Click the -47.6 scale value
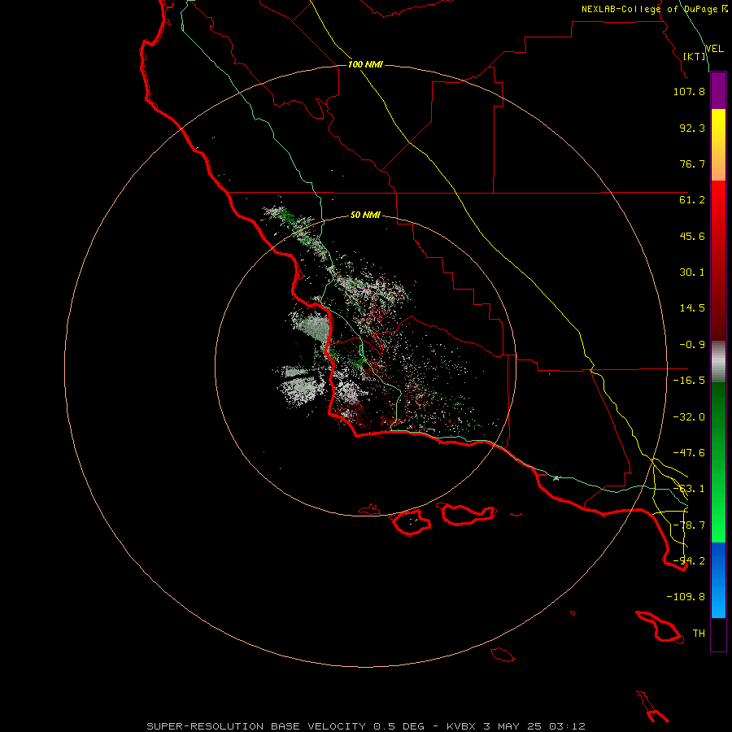This screenshot has height=732, width=732. [x=689, y=453]
